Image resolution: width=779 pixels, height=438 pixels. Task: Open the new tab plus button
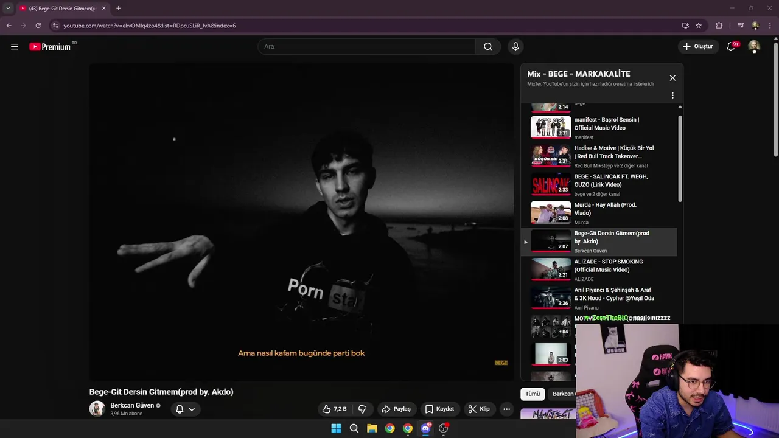tap(118, 9)
